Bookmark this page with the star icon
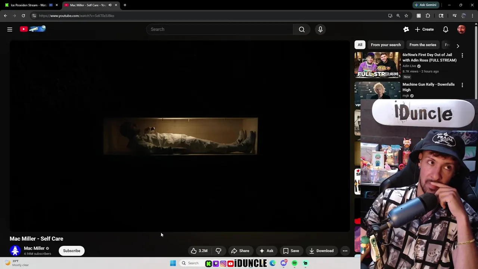The height and width of the screenshot is (269, 478). point(406,16)
